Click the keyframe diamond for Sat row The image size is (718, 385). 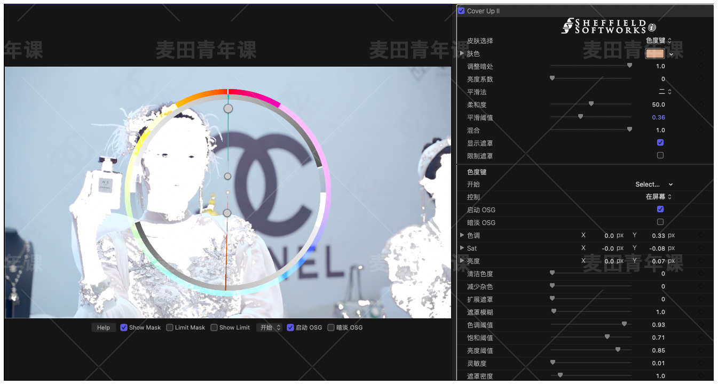[x=701, y=248]
